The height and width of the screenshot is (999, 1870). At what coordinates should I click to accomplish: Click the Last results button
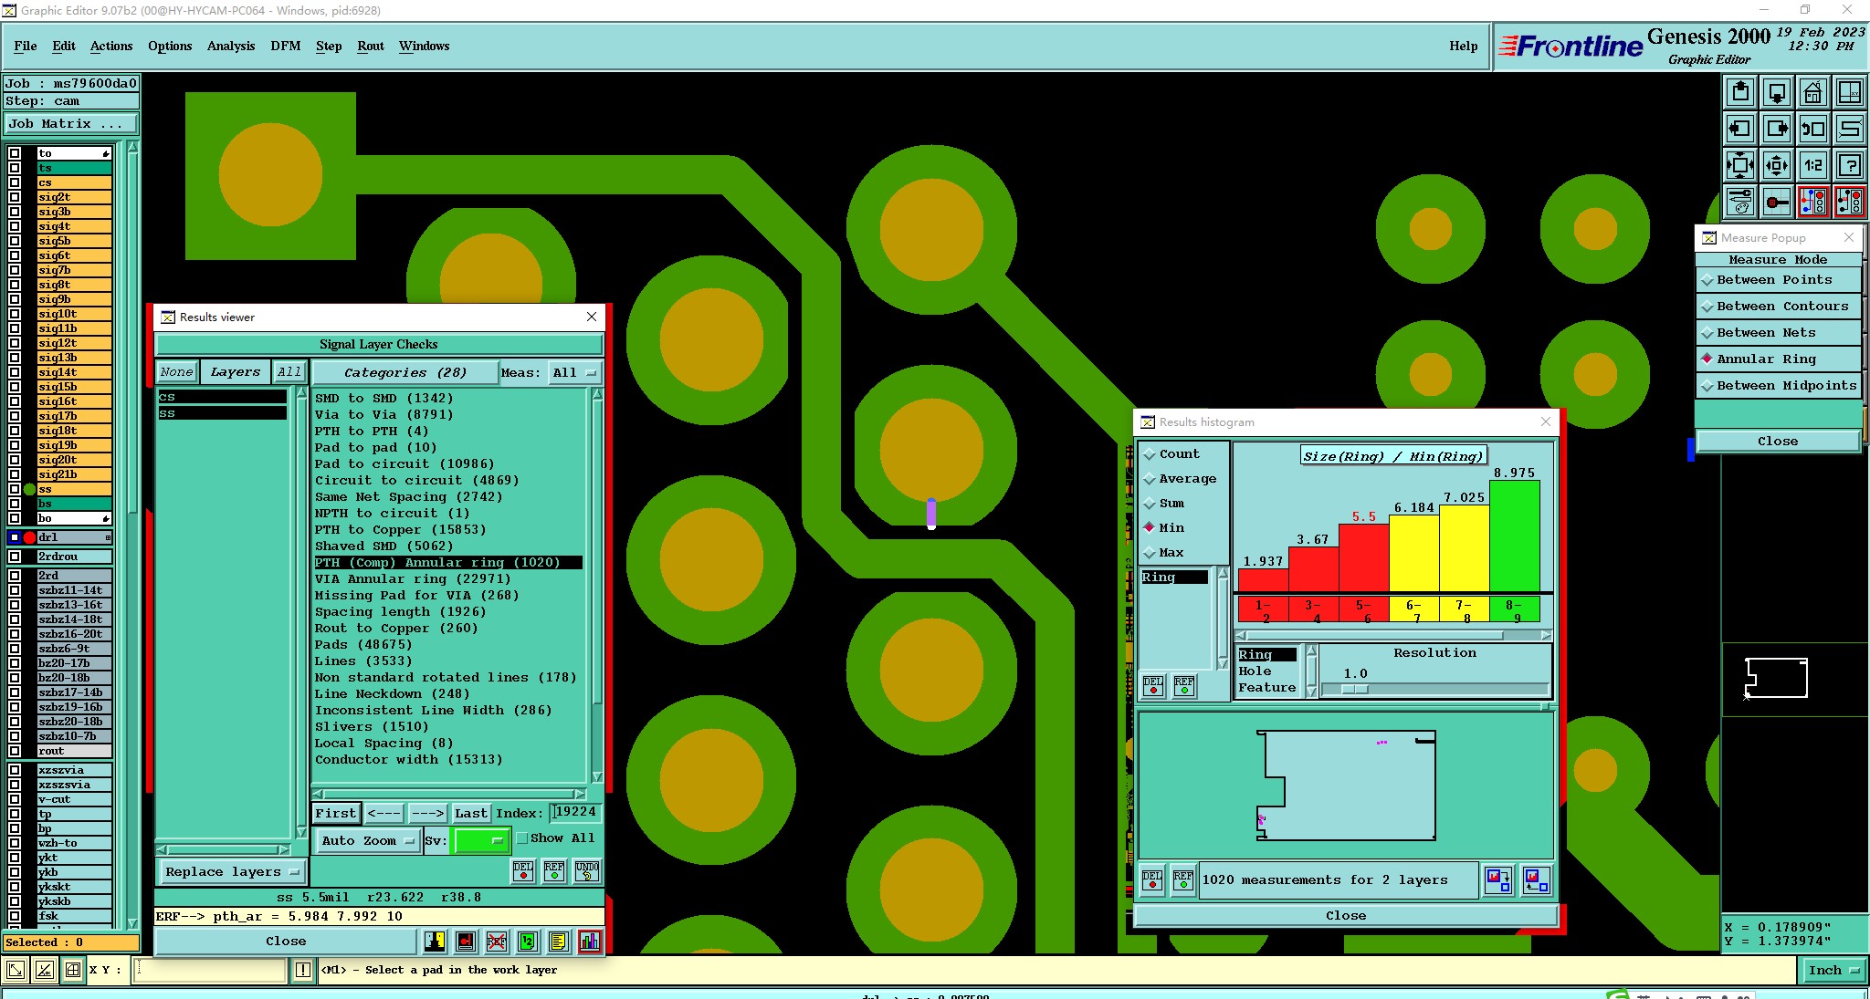471,813
